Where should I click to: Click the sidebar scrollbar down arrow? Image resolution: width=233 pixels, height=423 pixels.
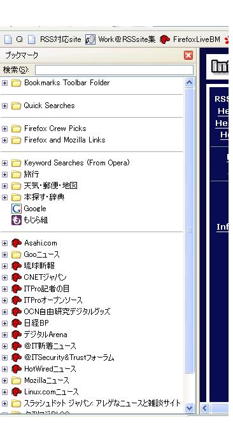pos(190,408)
